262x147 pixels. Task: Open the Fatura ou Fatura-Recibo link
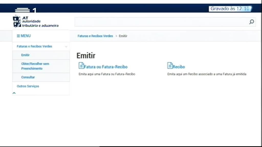[105, 67]
